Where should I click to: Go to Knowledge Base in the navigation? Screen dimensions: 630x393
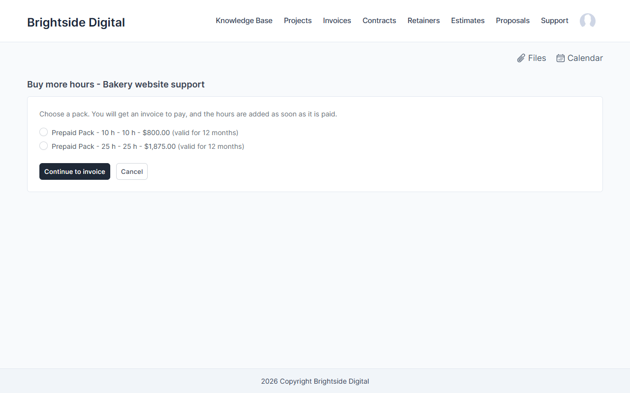(x=244, y=21)
